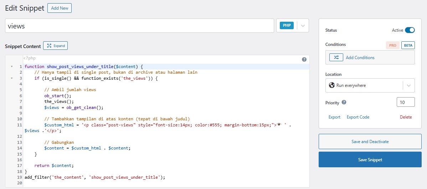Click the help question mark in code editor
The width and height of the screenshot is (427, 189).
[304, 60]
